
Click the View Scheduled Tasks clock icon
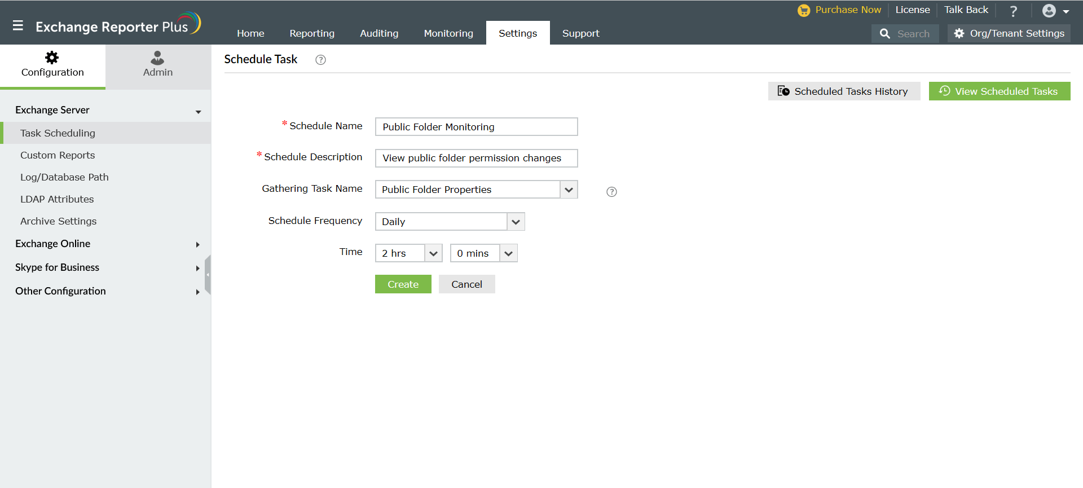pos(945,91)
